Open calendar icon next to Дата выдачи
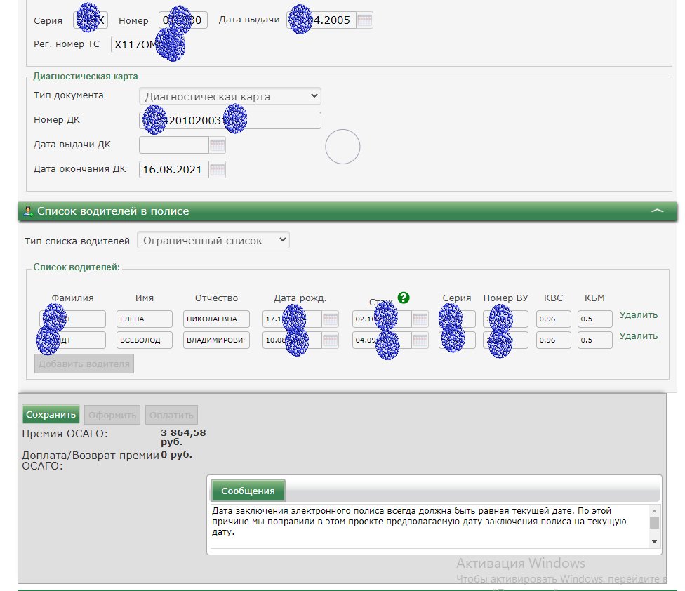Image resolution: width=685 pixels, height=591 pixels. pos(364,20)
